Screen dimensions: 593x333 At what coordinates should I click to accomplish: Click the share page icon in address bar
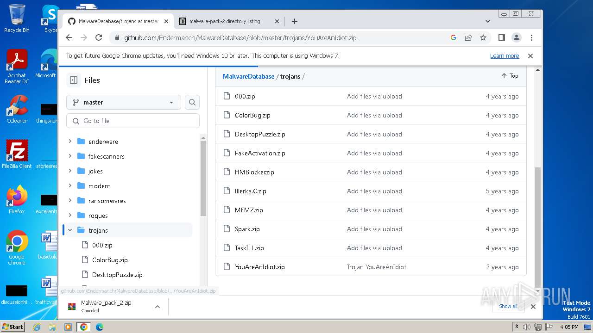(468, 37)
